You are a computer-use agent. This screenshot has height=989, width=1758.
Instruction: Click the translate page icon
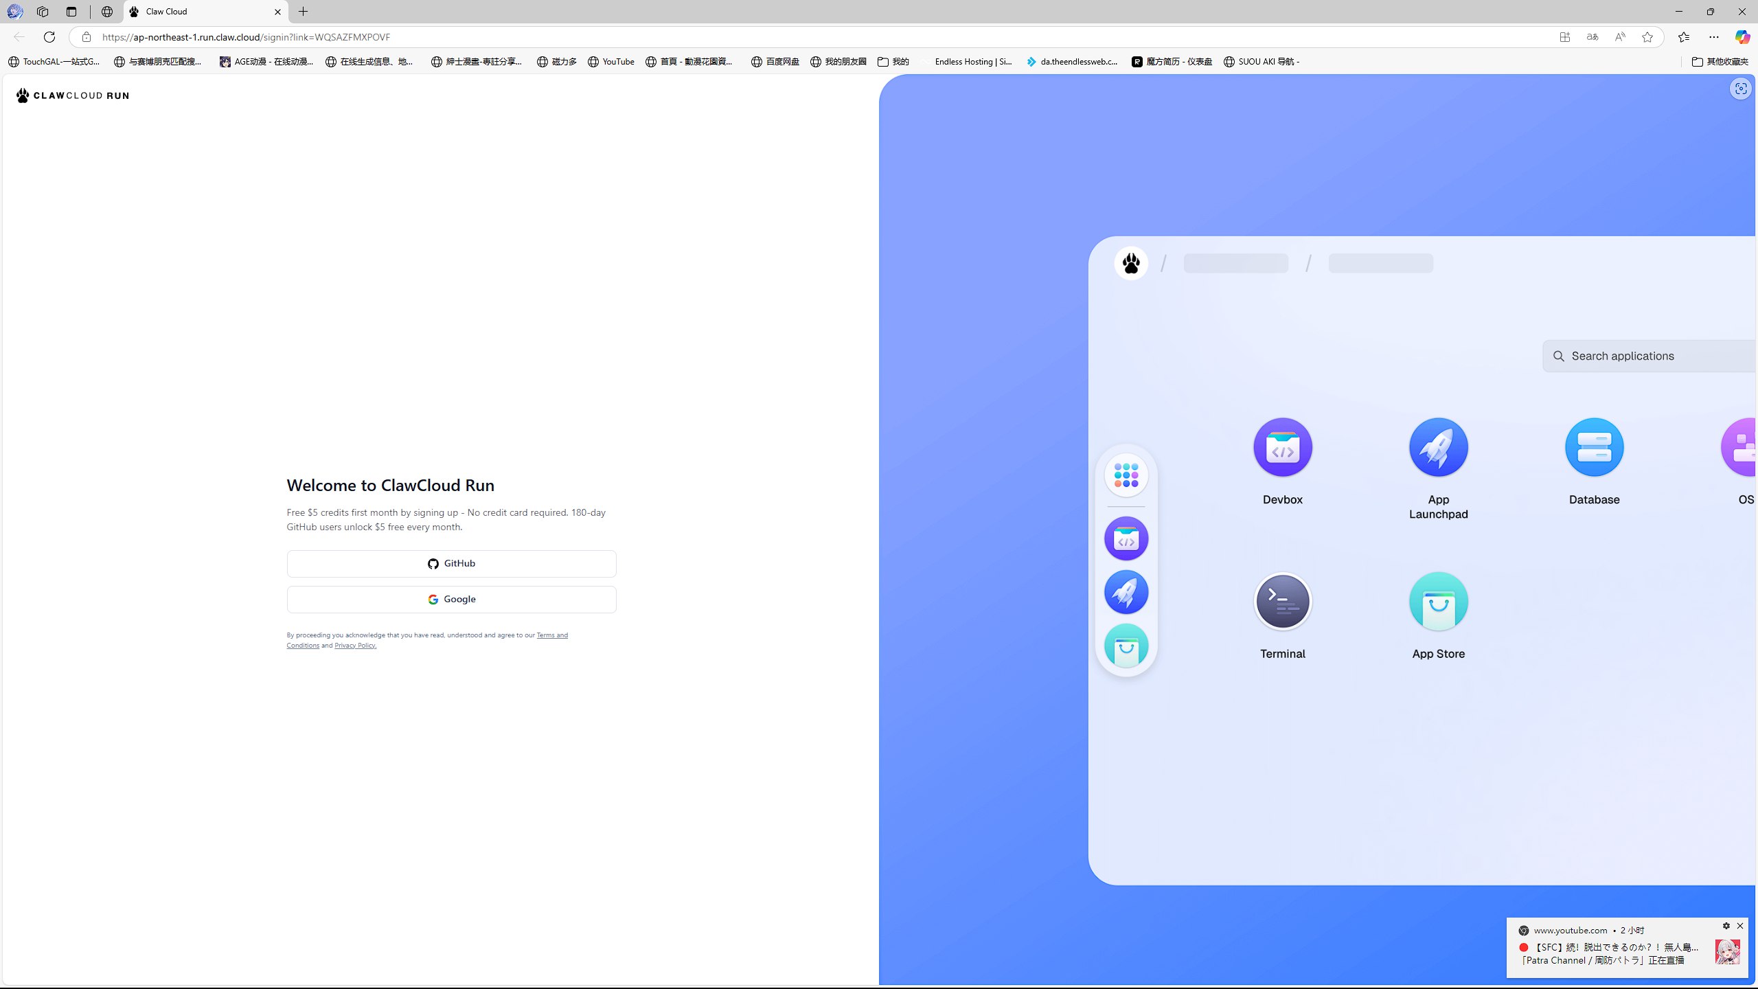click(1592, 37)
